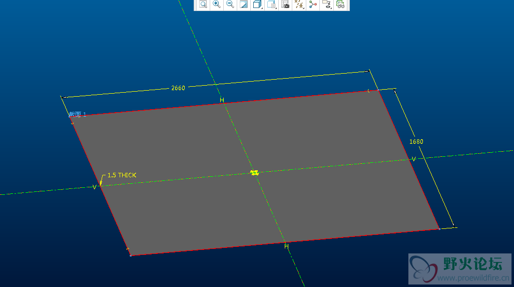Select the 2660 length dimension
This screenshot has height=287, width=514.
[178, 88]
